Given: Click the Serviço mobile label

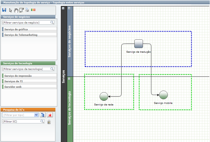Looking at the screenshot, I should 163,103.
